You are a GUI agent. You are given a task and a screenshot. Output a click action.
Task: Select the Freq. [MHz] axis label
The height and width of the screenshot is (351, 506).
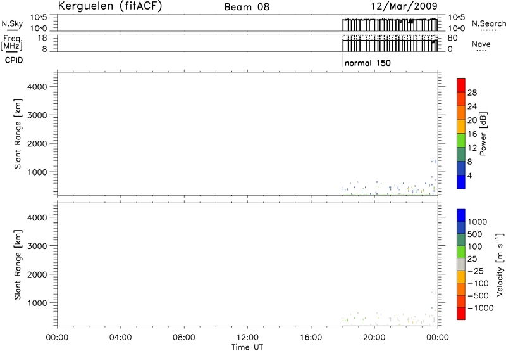pyautogui.click(x=12, y=42)
